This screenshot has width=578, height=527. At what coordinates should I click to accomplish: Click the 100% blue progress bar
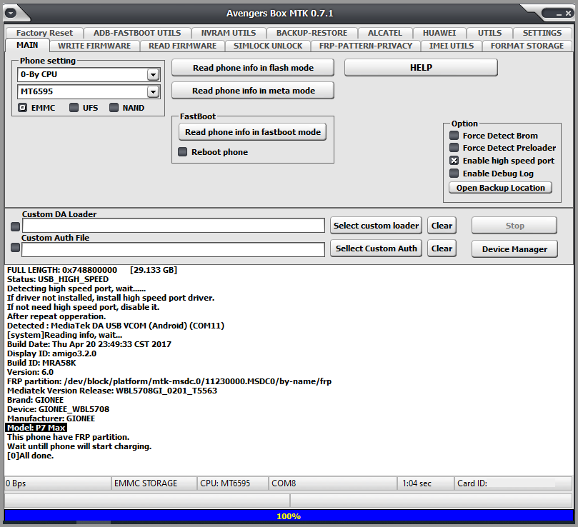click(x=289, y=516)
